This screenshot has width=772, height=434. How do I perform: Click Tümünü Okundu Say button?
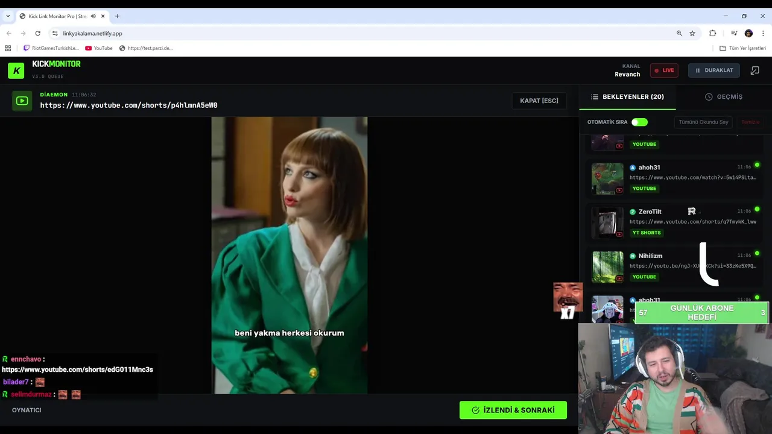pyautogui.click(x=703, y=122)
